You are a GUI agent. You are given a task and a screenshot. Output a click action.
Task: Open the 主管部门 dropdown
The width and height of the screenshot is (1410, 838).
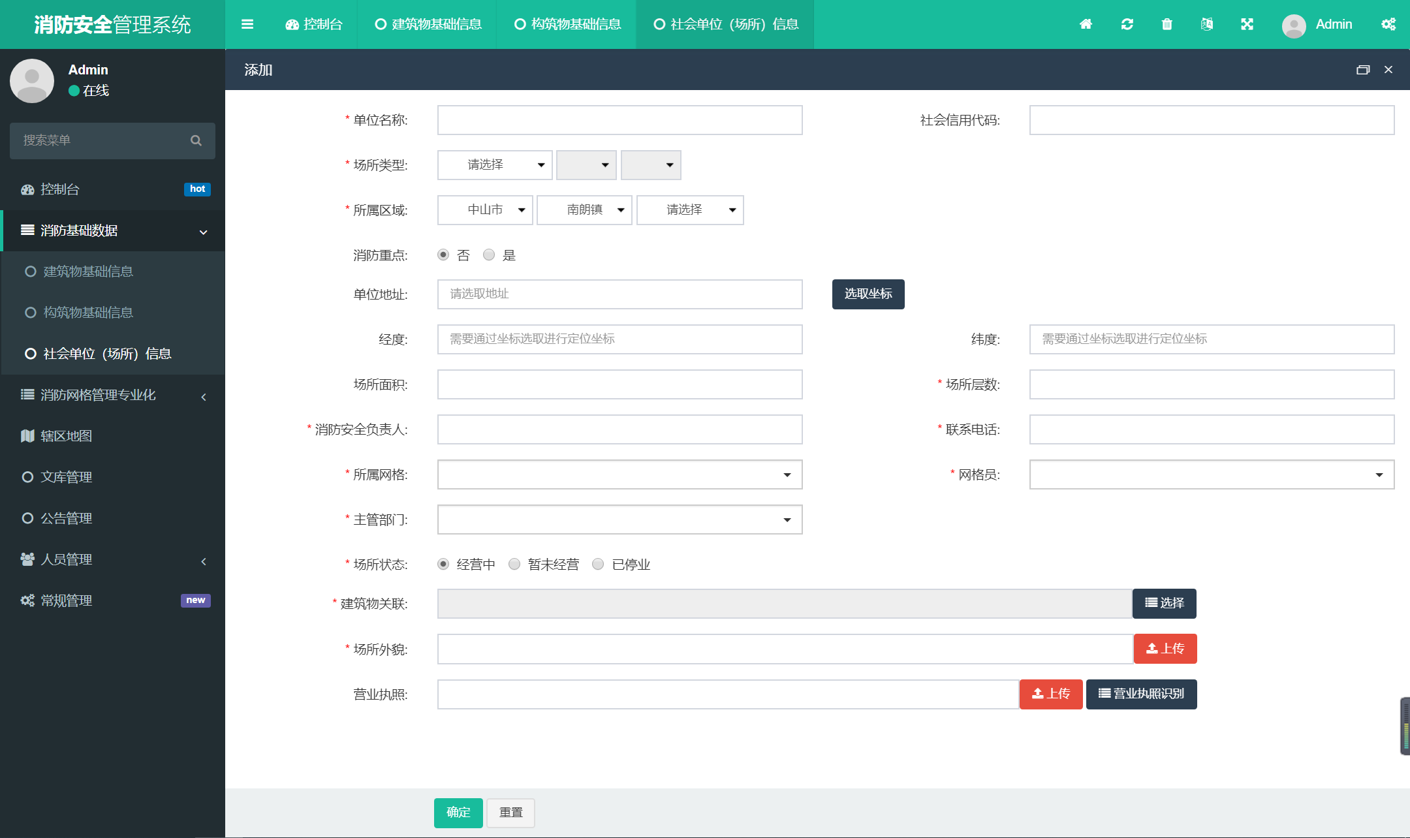click(619, 520)
